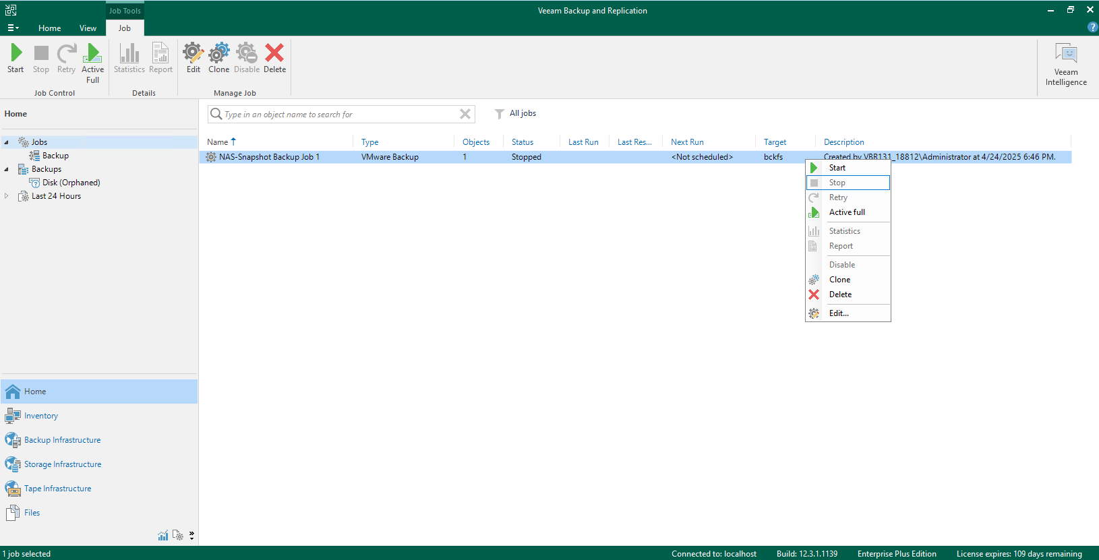1099x560 pixels.
Task: Choose Clone in context menu
Action: pos(848,280)
